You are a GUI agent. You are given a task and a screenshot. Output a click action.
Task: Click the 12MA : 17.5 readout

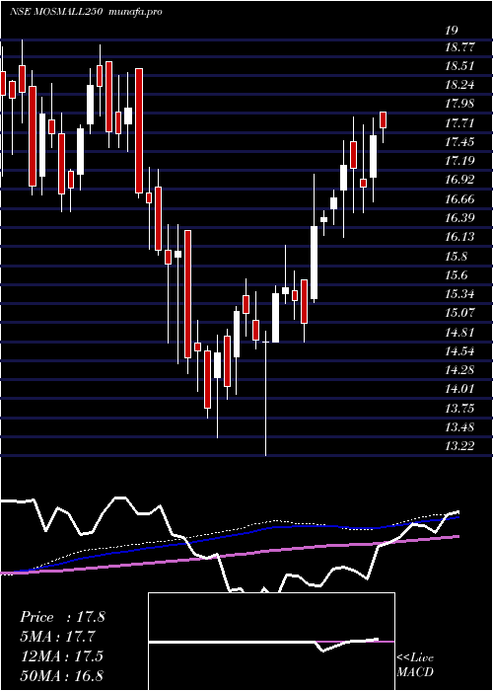click(x=61, y=655)
